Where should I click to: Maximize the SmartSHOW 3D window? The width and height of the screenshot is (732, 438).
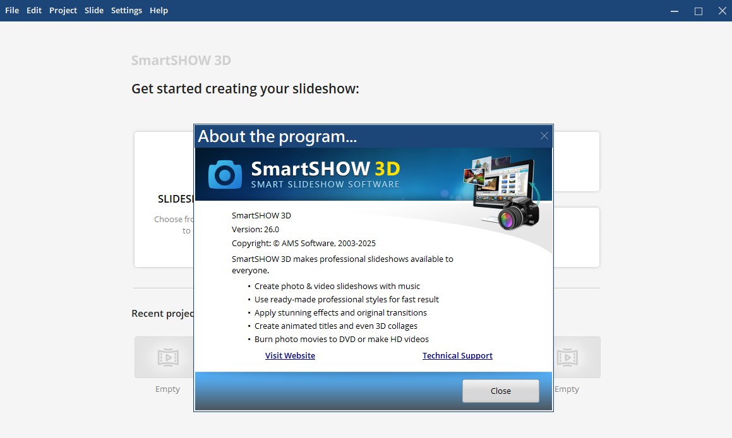coord(699,11)
